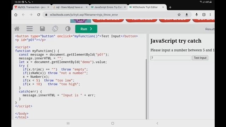Tap the Android recent apps button
The image size is (226, 127).
68,123
